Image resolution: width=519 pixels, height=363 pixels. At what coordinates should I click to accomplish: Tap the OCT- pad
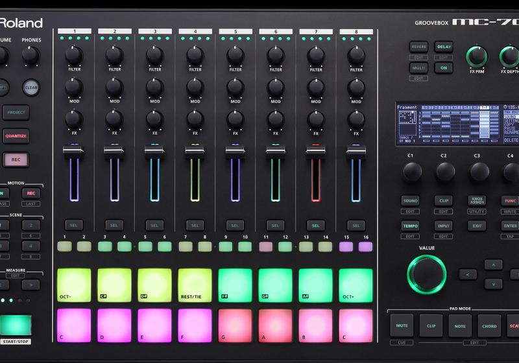pos(74,285)
